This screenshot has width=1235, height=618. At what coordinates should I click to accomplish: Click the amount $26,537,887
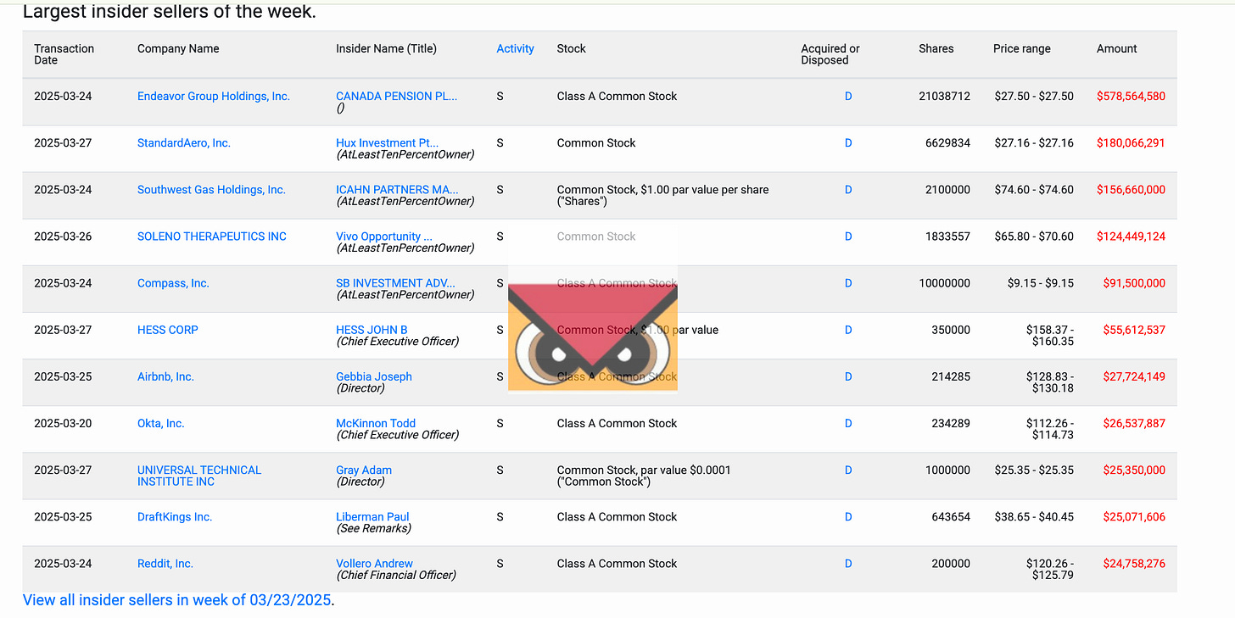[1134, 423]
